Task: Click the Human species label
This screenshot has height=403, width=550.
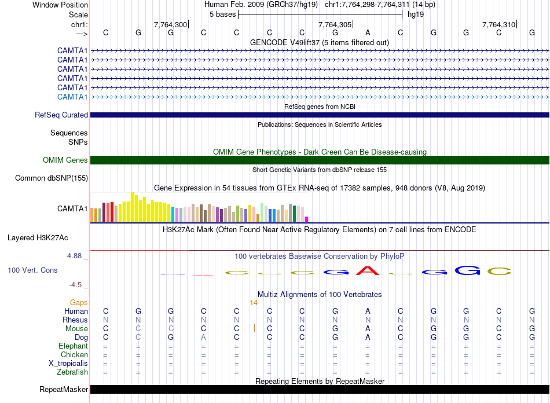Action: point(76,311)
